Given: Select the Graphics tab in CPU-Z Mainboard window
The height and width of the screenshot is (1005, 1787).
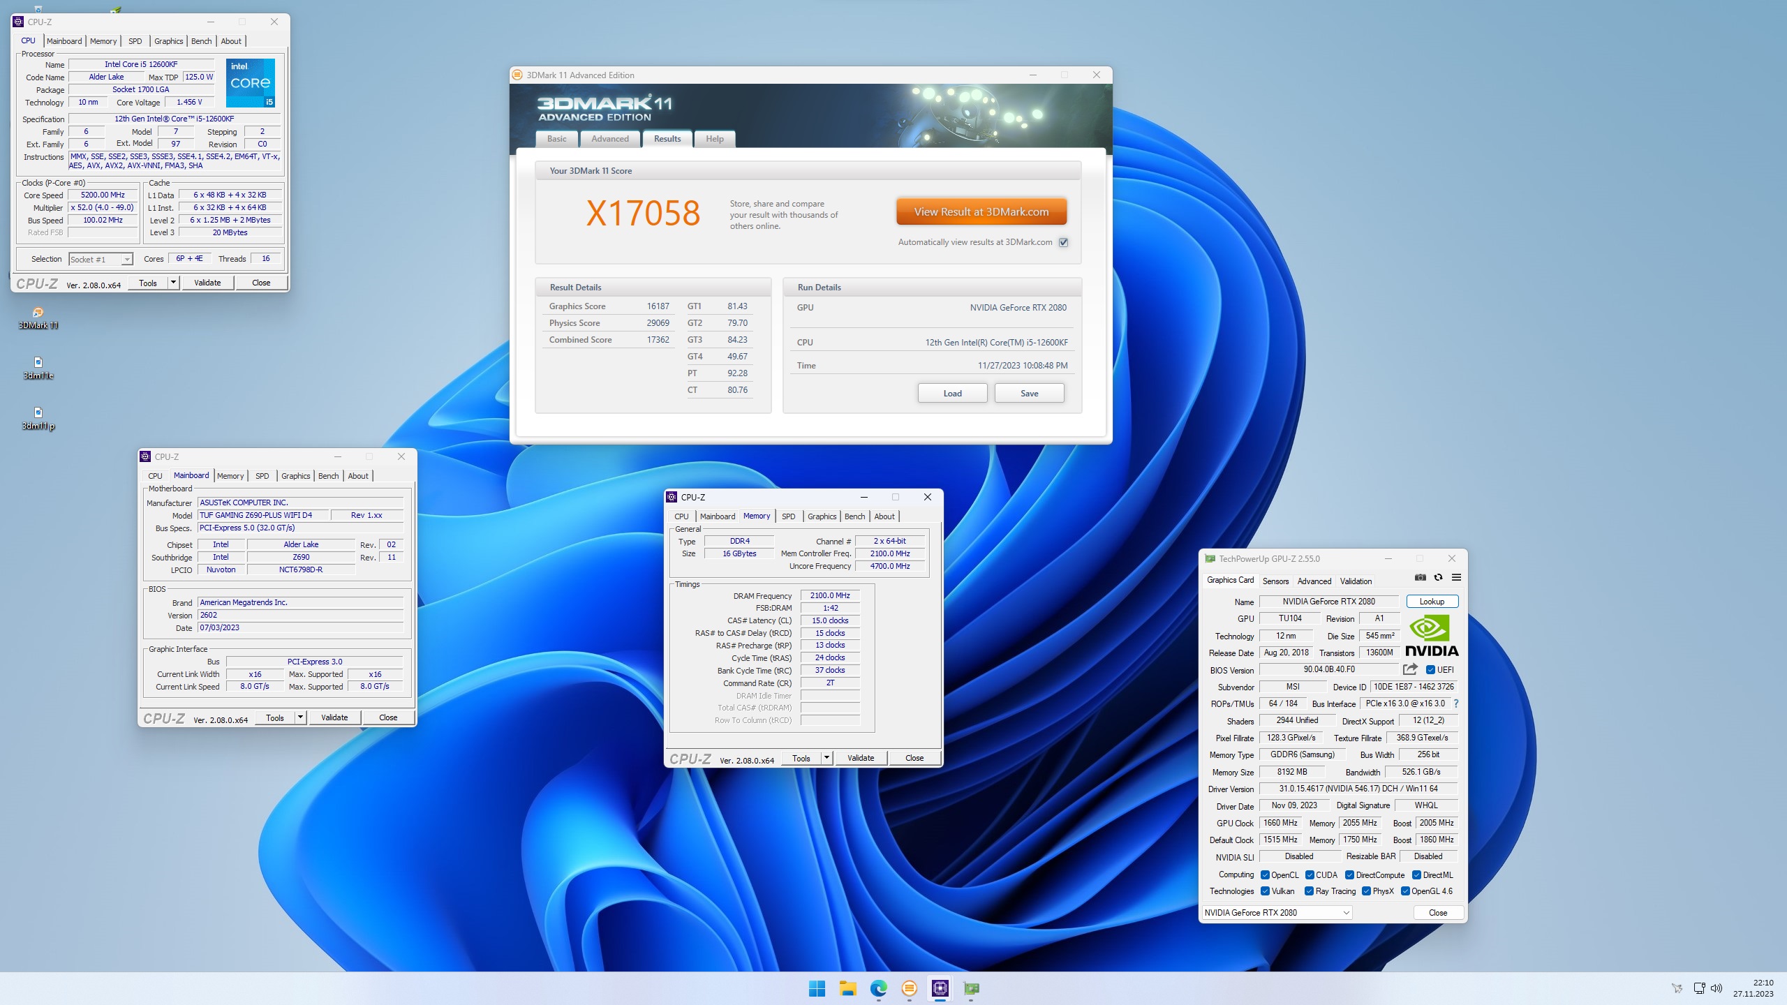Looking at the screenshot, I should 295,476.
